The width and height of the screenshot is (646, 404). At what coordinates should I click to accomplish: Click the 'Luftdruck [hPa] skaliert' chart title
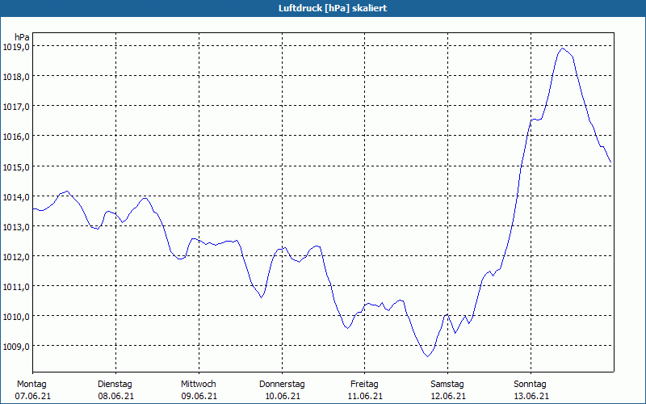click(x=322, y=8)
